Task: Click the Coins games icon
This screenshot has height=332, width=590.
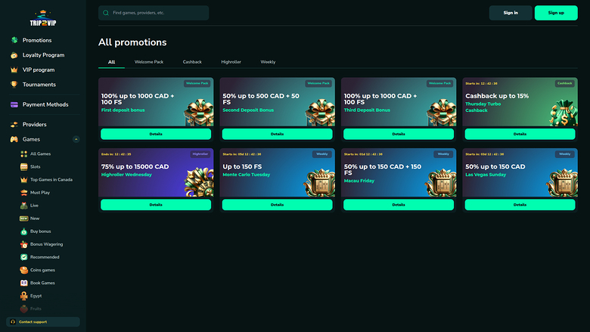Action: point(23,270)
